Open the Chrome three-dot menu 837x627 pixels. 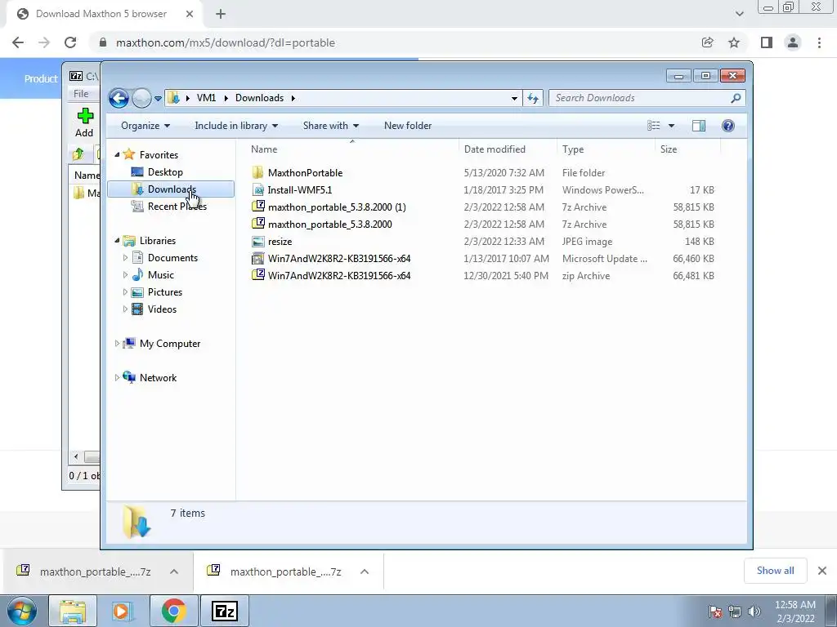pos(819,42)
